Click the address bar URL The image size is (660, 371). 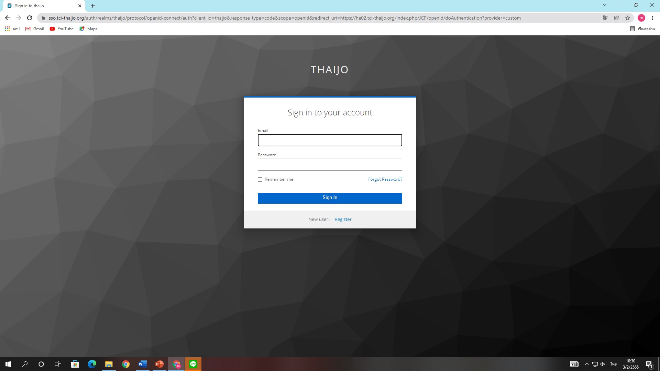[285, 18]
